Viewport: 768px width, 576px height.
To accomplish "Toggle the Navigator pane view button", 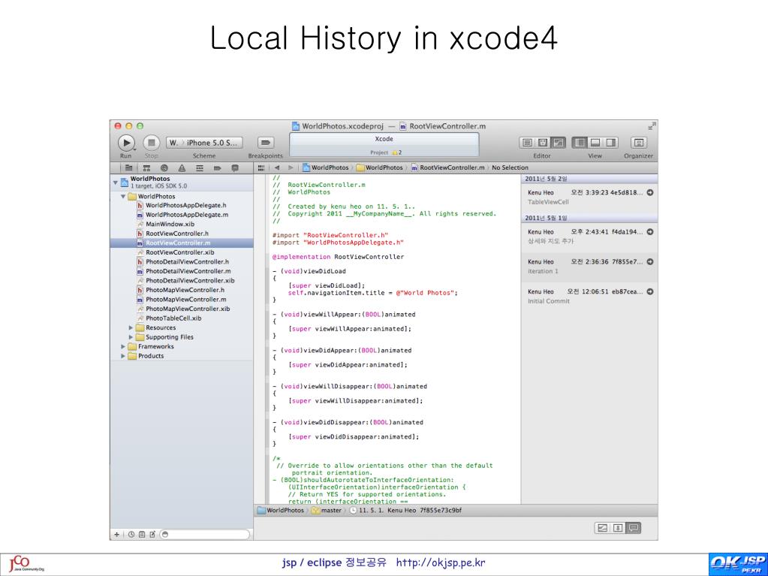I will point(580,143).
